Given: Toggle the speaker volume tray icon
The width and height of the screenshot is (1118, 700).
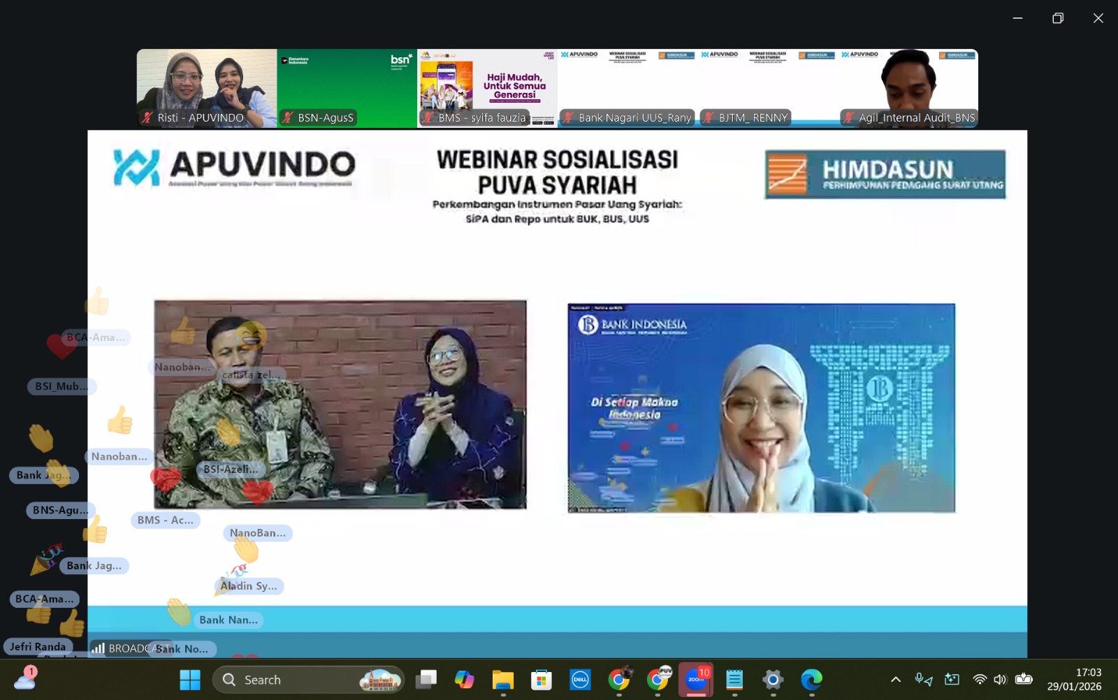Looking at the screenshot, I should (1000, 680).
